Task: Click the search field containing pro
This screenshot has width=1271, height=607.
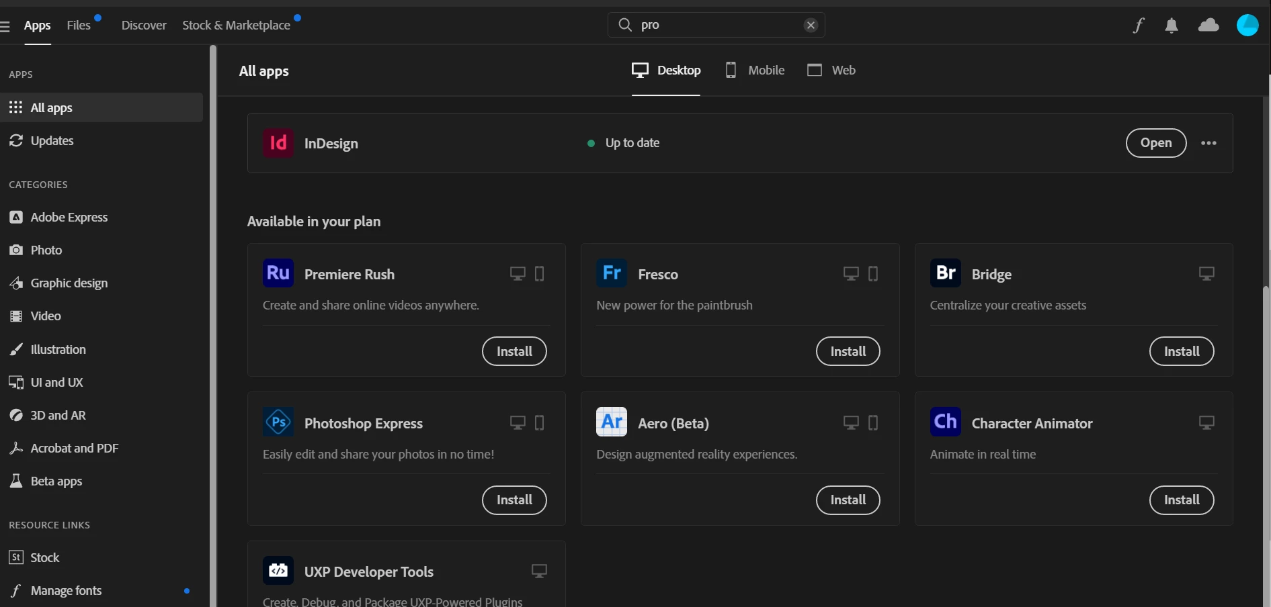Action: tap(716, 25)
